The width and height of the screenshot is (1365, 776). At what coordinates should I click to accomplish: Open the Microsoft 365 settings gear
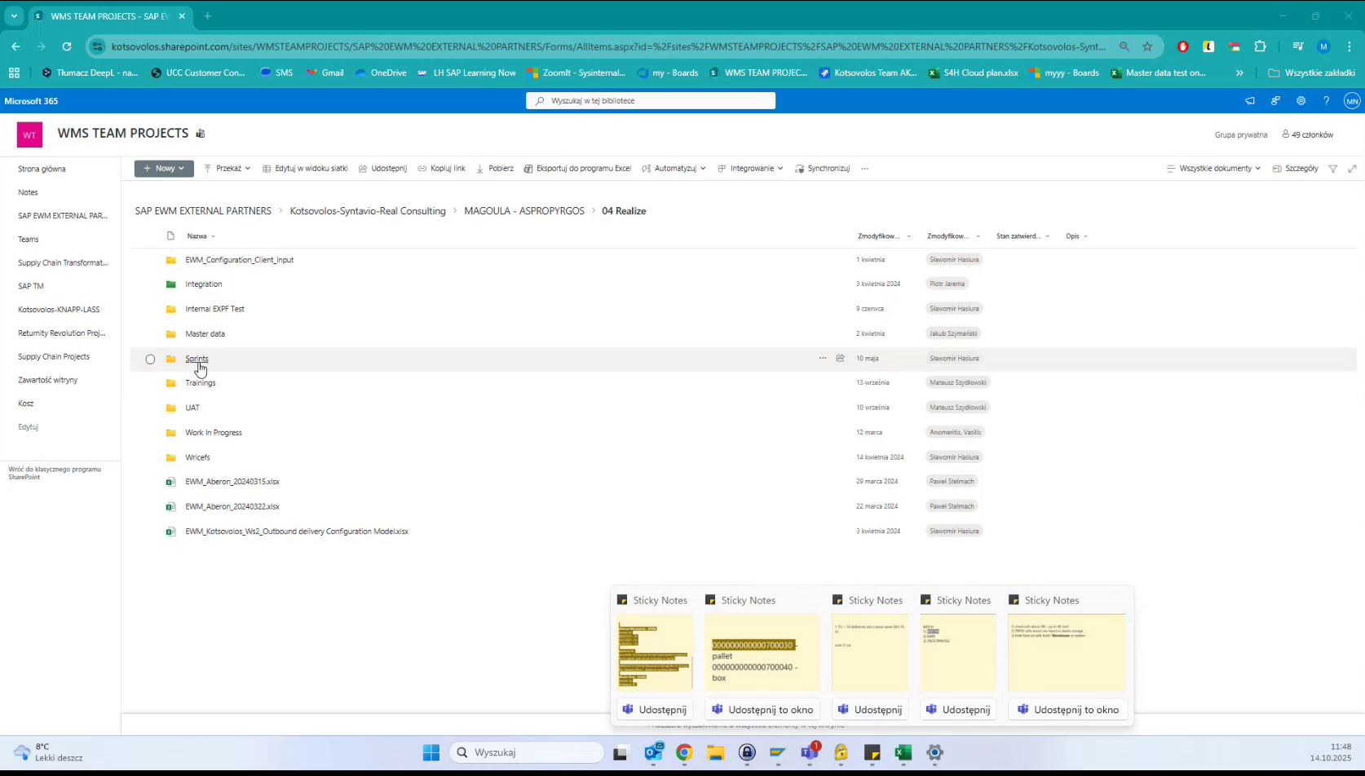coord(1301,100)
